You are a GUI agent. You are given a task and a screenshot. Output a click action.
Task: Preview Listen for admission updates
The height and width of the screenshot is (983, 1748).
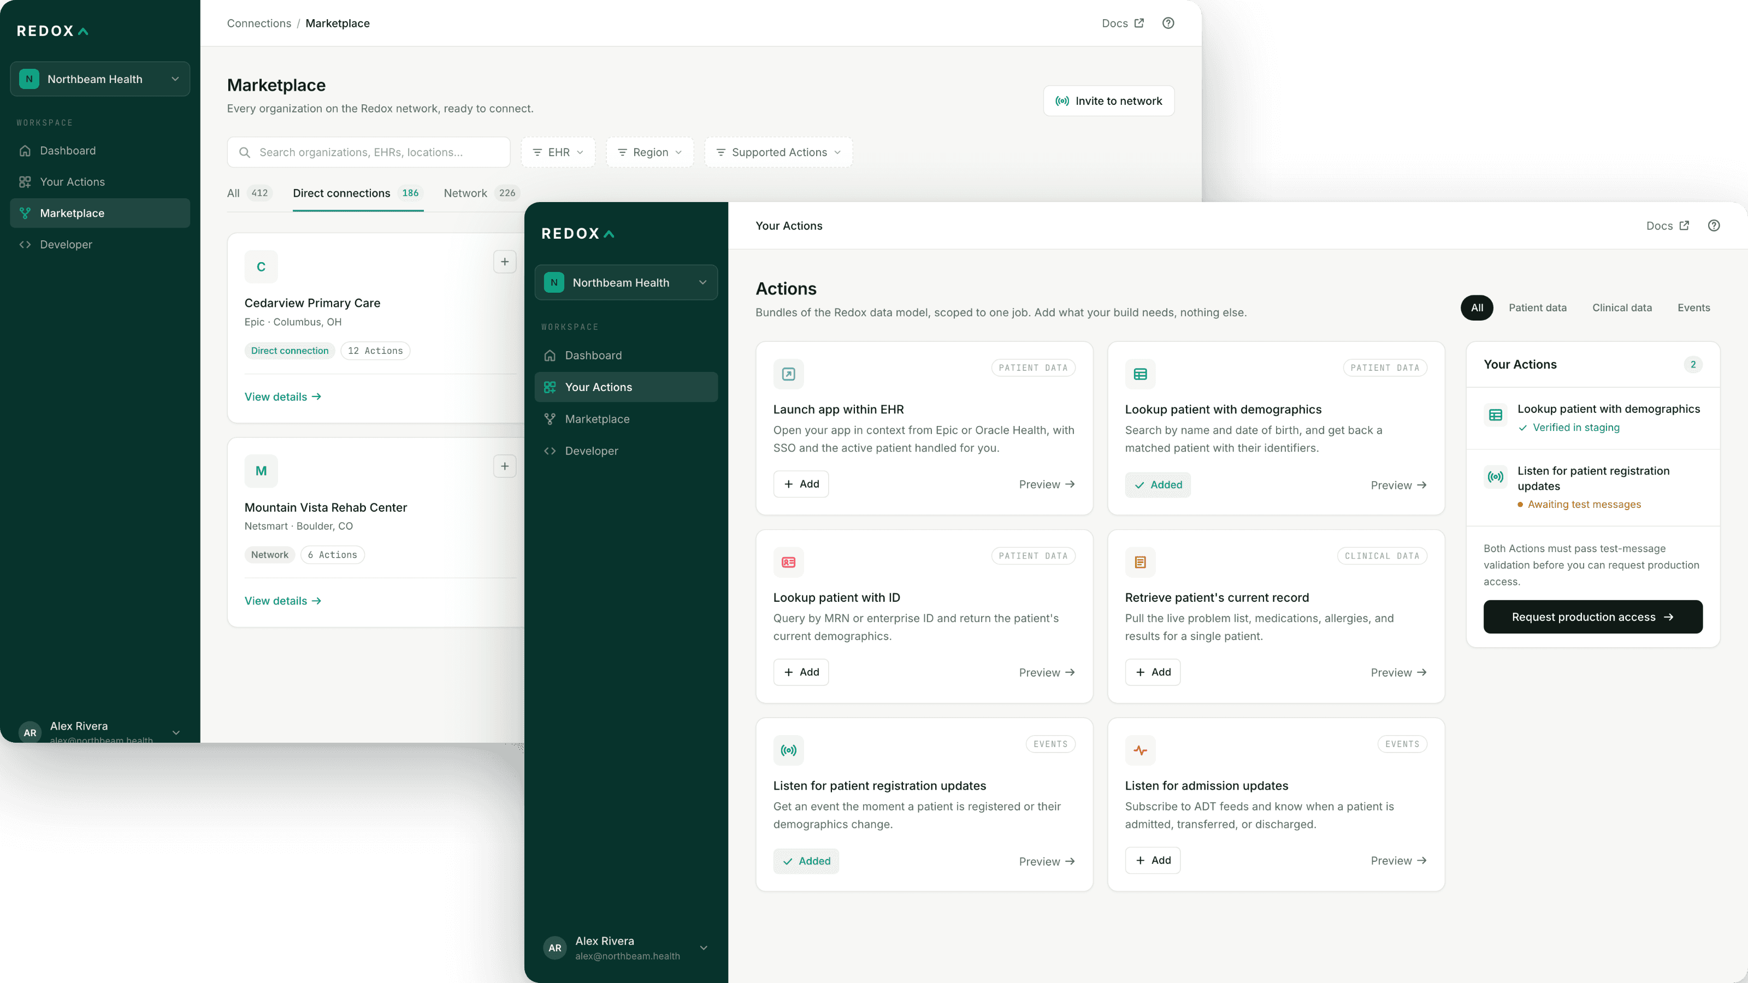[x=1398, y=861]
